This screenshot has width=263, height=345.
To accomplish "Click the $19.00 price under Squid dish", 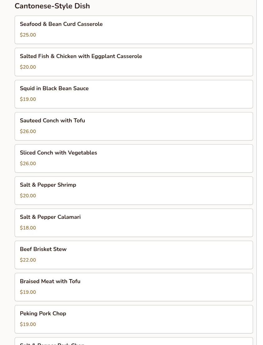I will [28, 99].
